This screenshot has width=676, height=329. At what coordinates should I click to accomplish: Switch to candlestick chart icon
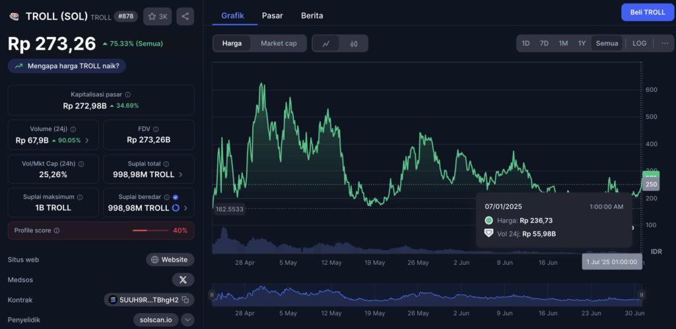354,43
